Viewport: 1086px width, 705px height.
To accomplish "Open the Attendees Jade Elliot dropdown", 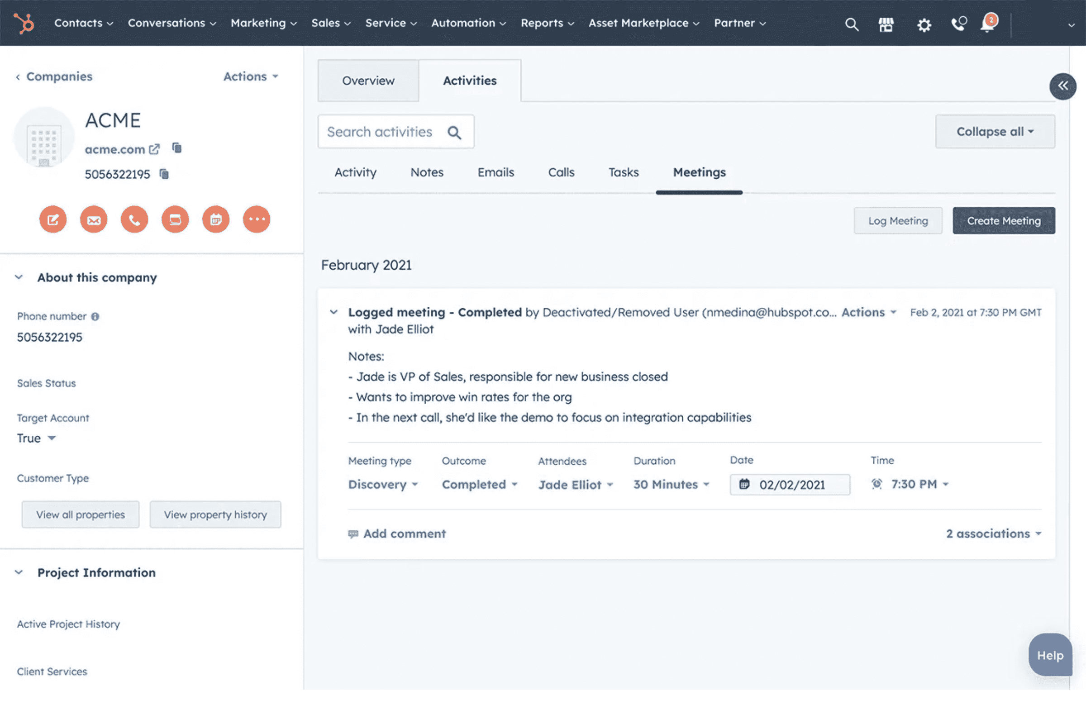I will (576, 485).
